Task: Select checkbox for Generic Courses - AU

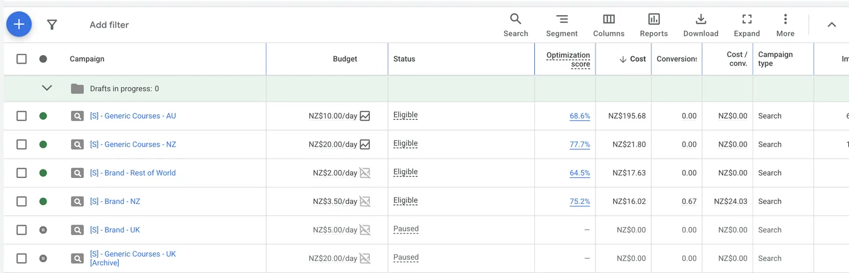Action: [x=21, y=116]
